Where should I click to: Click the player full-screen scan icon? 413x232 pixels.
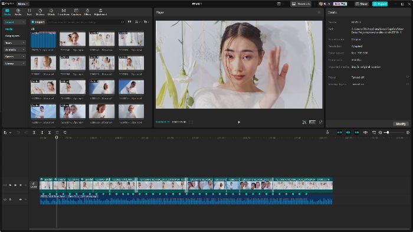[x=304, y=122]
